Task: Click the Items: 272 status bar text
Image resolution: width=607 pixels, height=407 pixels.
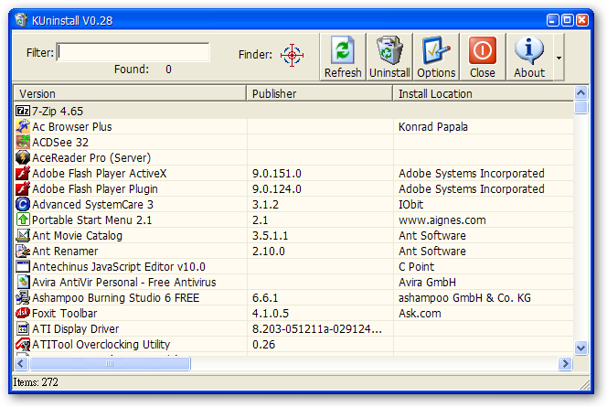Action: pos(36,381)
